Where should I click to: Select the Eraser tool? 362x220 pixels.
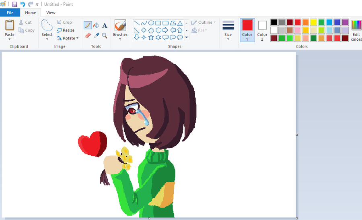tap(88, 35)
